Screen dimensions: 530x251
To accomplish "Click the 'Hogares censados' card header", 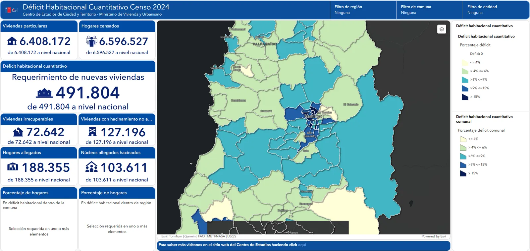I will 117,26.
